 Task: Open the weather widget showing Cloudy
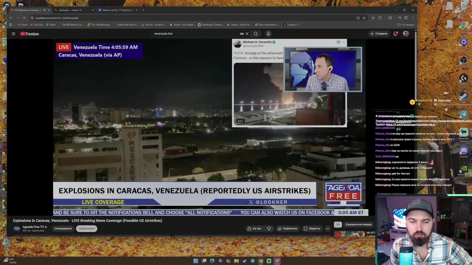coord(10,261)
